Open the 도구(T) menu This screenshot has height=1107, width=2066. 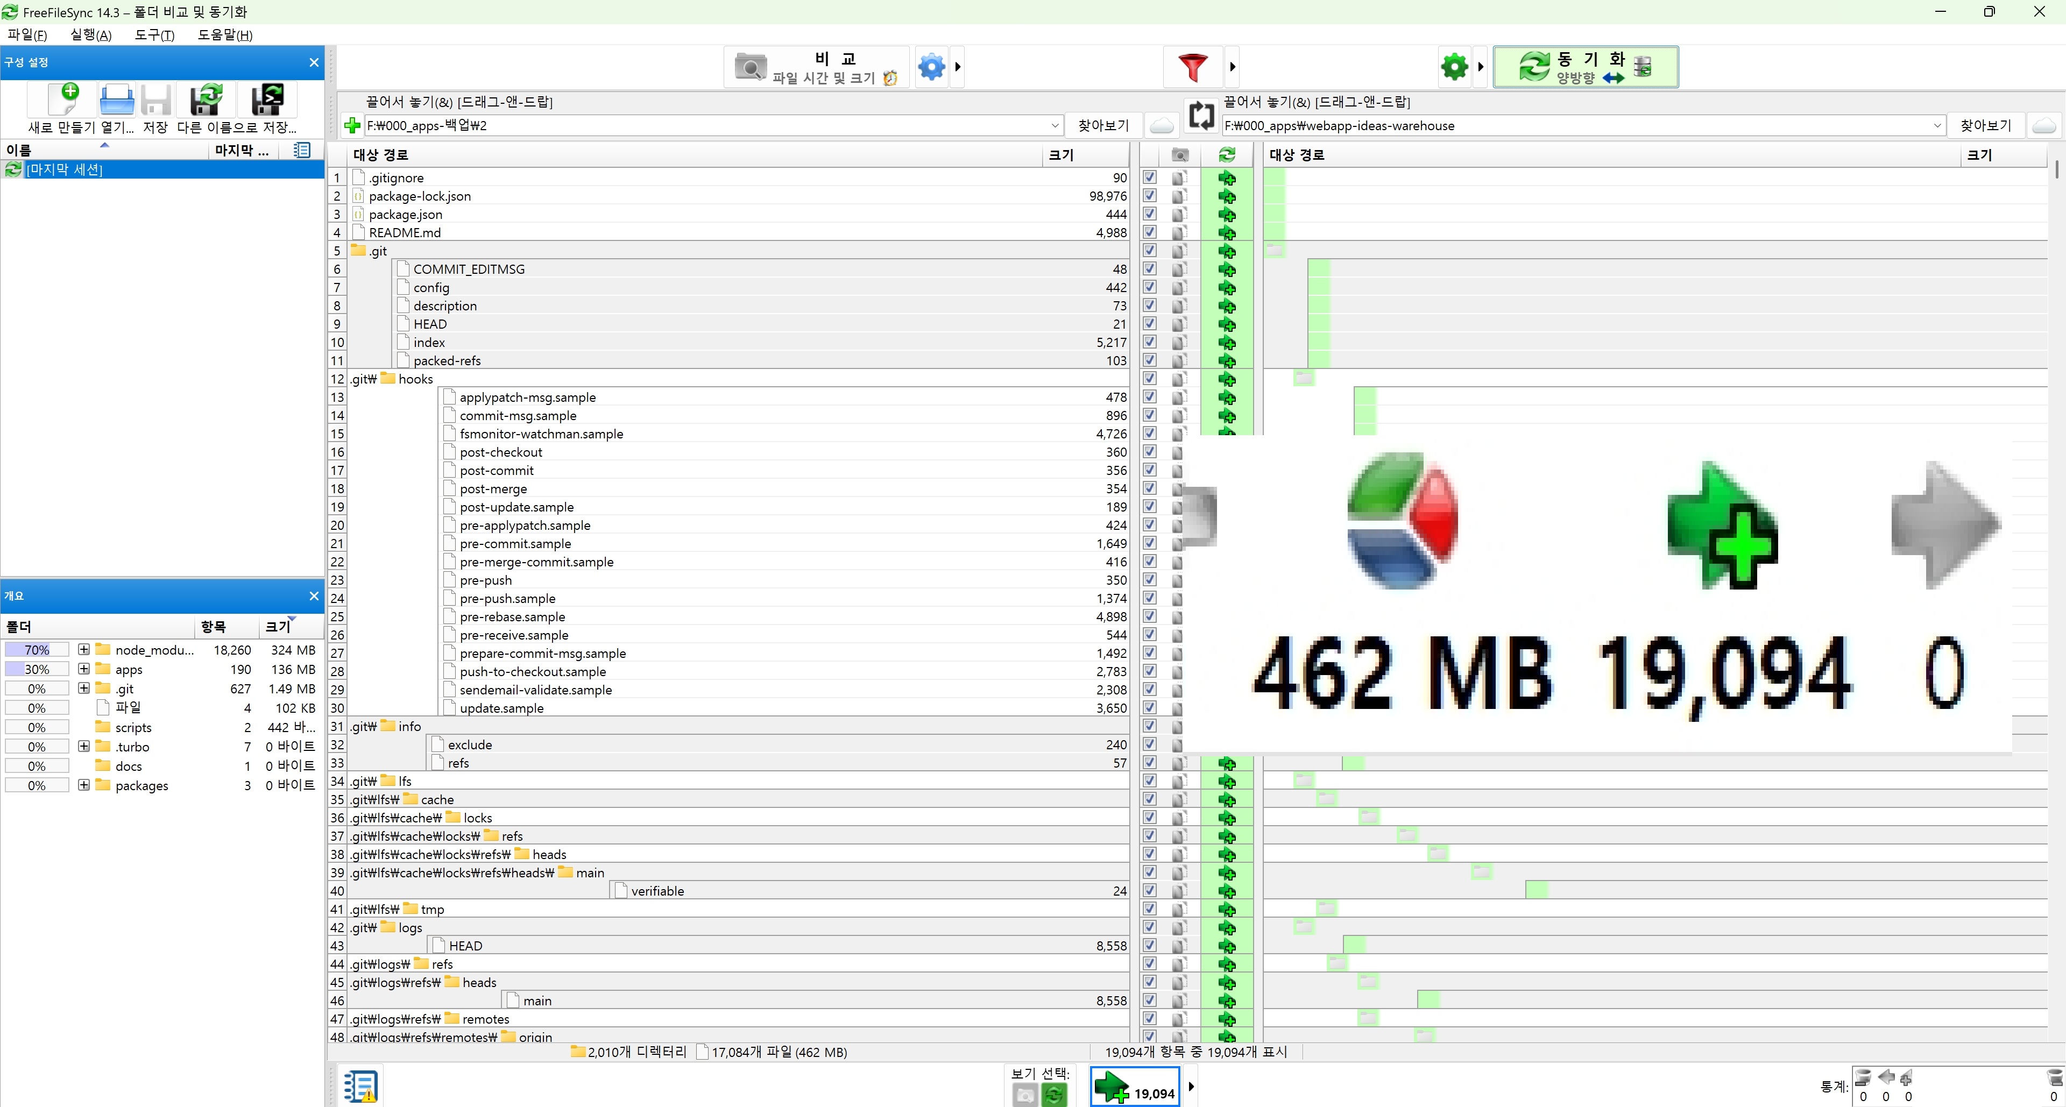point(154,34)
